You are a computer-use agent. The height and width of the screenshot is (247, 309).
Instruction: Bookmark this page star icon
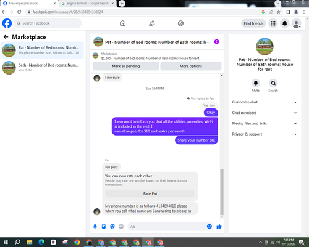[279, 12]
